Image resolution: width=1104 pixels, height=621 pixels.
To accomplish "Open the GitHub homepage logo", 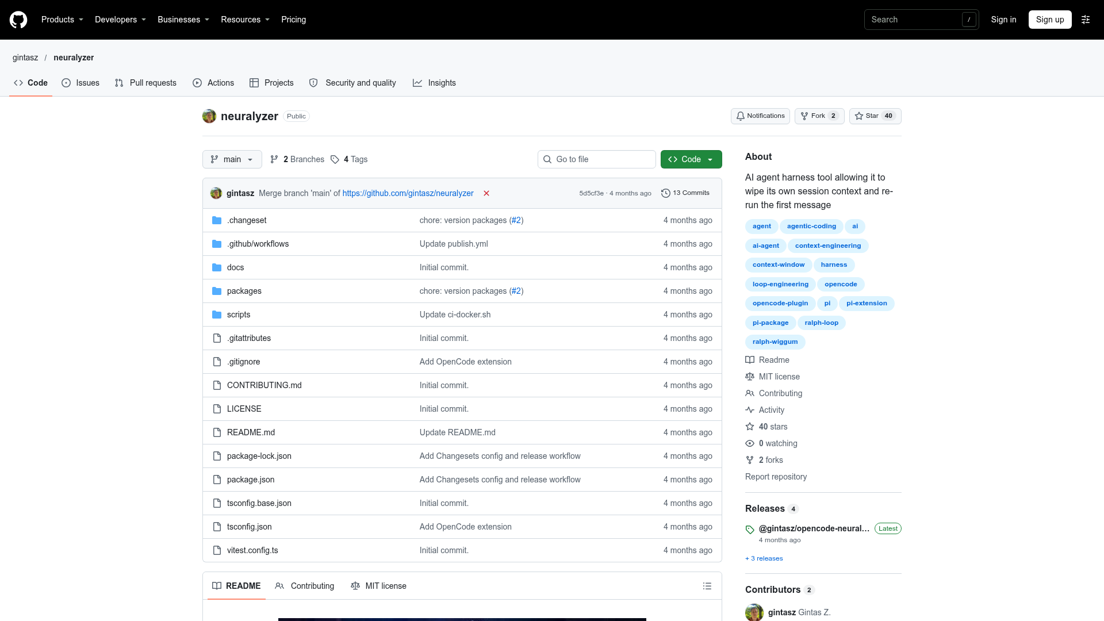I will pos(18,20).
